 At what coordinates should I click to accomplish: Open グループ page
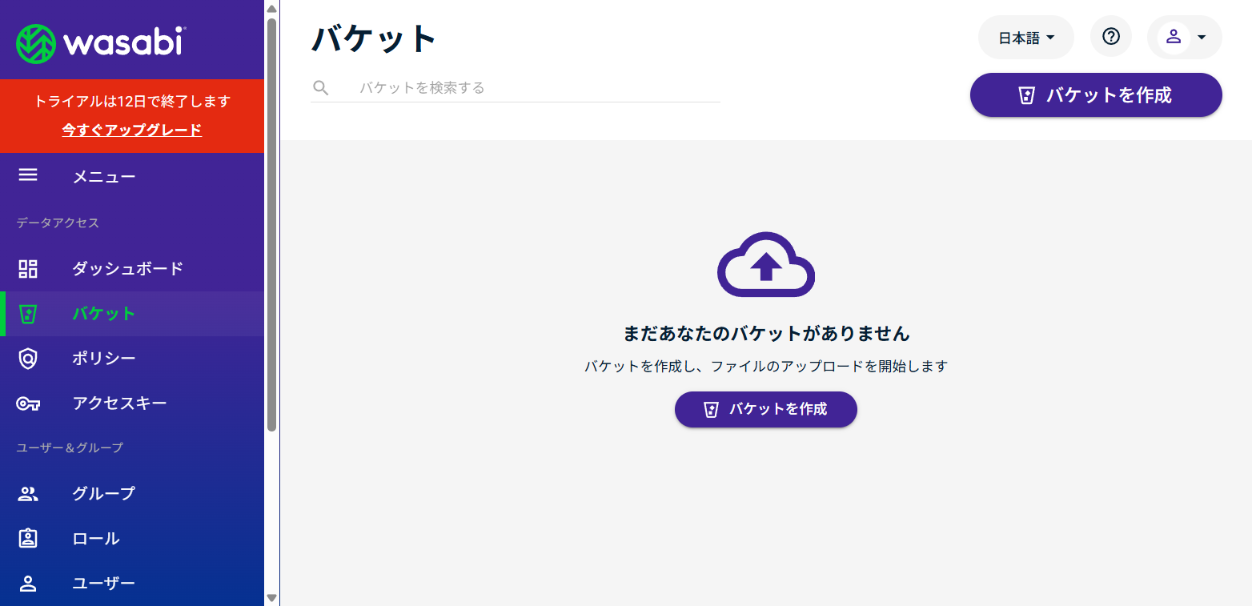coord(132,493)
